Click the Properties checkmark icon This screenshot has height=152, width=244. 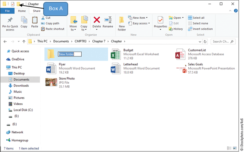[160, 20]
